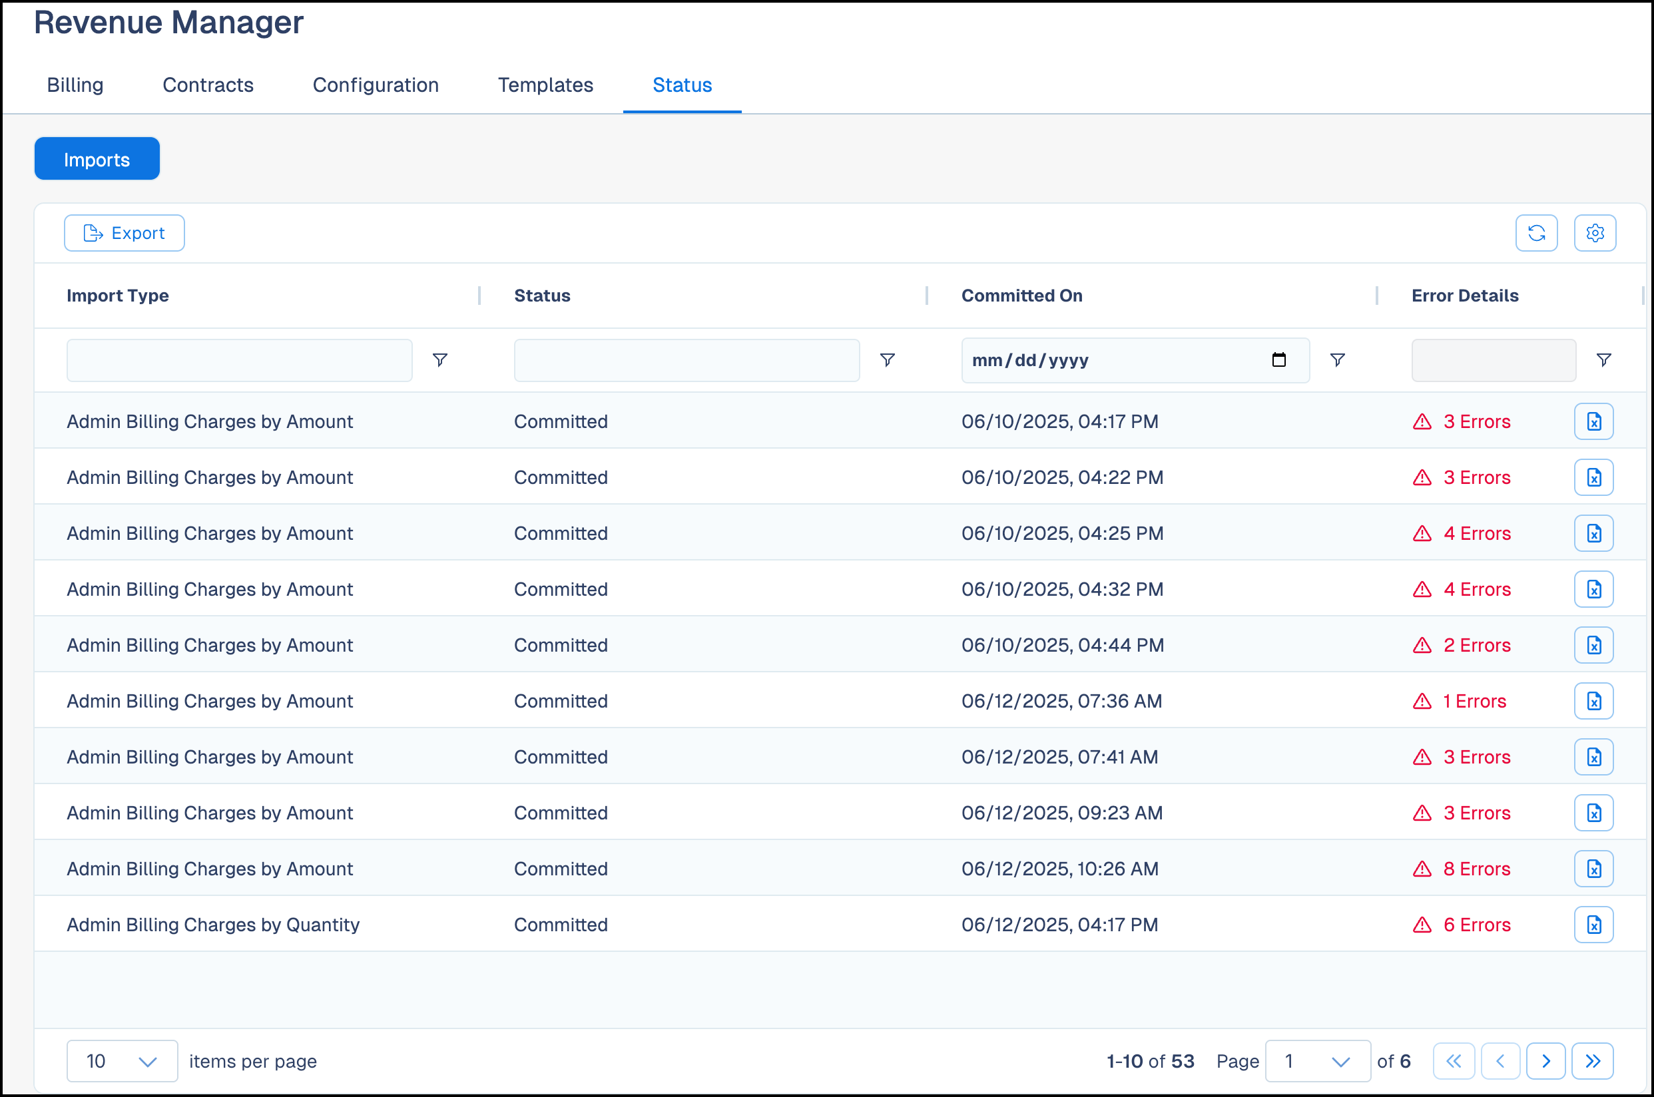This screenshot has height=1097, width=1654.
Task: Open table settings gear icon
Action: tap(1595, 233)
